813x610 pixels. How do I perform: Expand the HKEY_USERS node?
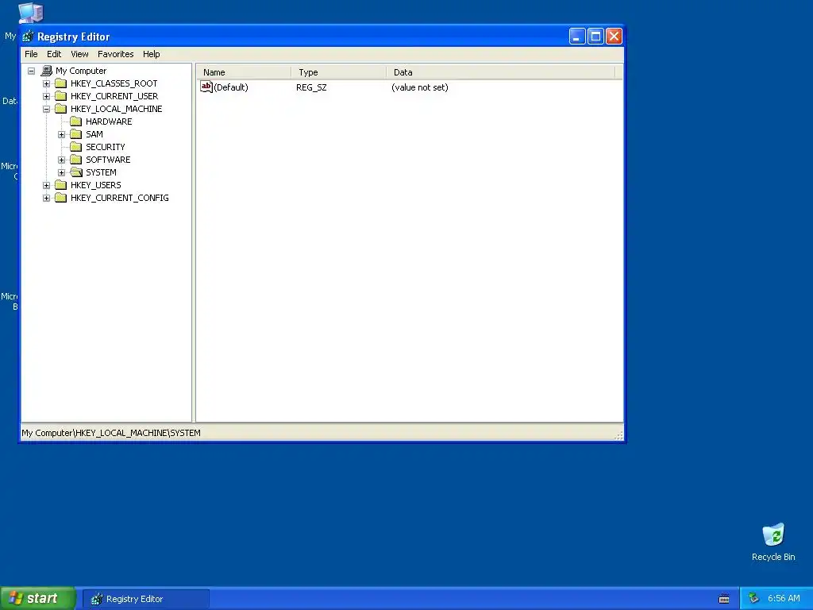[47, 185]
